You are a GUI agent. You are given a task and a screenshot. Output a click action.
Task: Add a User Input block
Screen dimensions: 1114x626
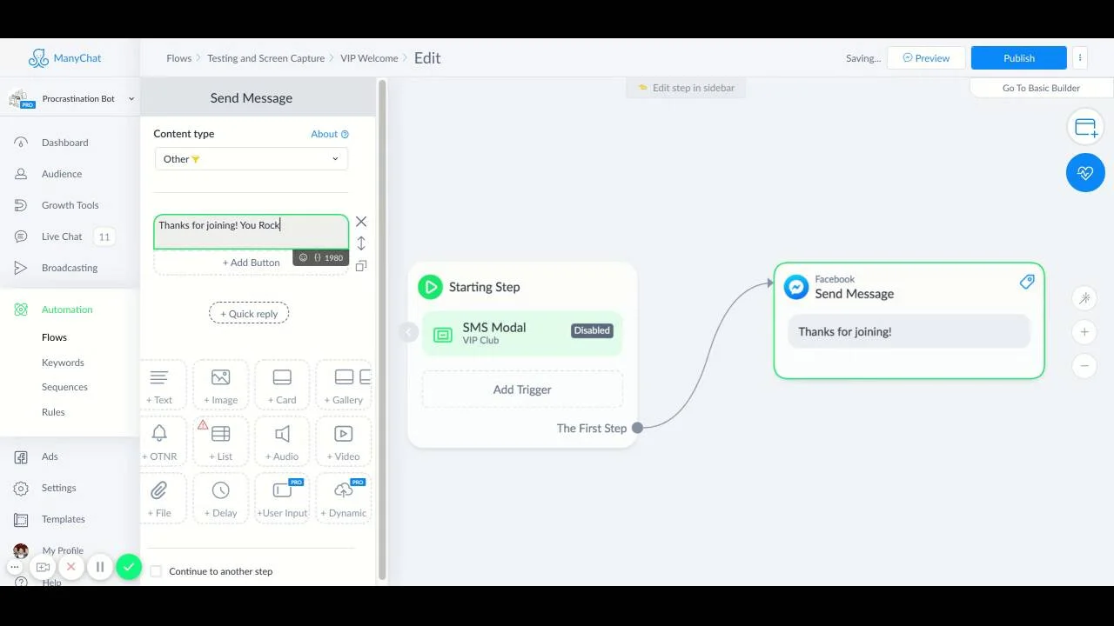(282, 498)
